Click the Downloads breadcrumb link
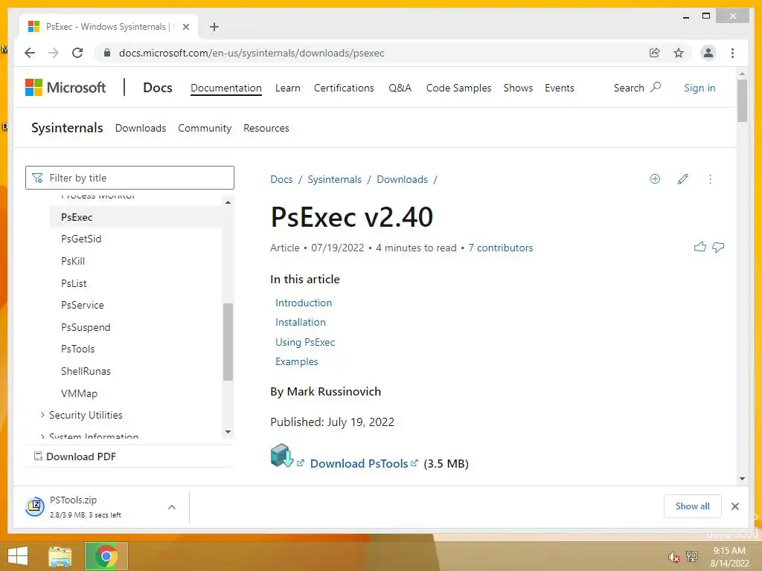 point(402,179)
